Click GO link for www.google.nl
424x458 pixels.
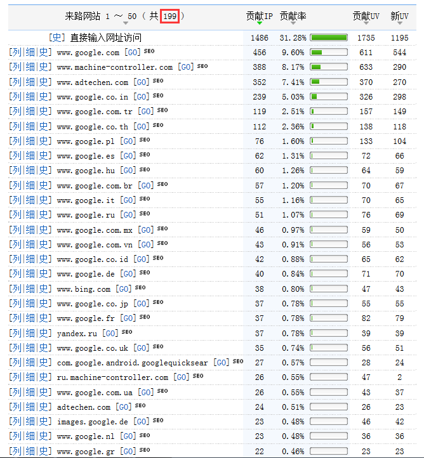pyautogui.click(x=128, y=436)
